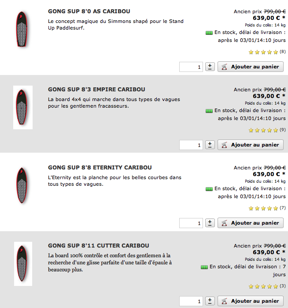Add the 8'3 Empire Caribou to panier

(x=251, y=145)
